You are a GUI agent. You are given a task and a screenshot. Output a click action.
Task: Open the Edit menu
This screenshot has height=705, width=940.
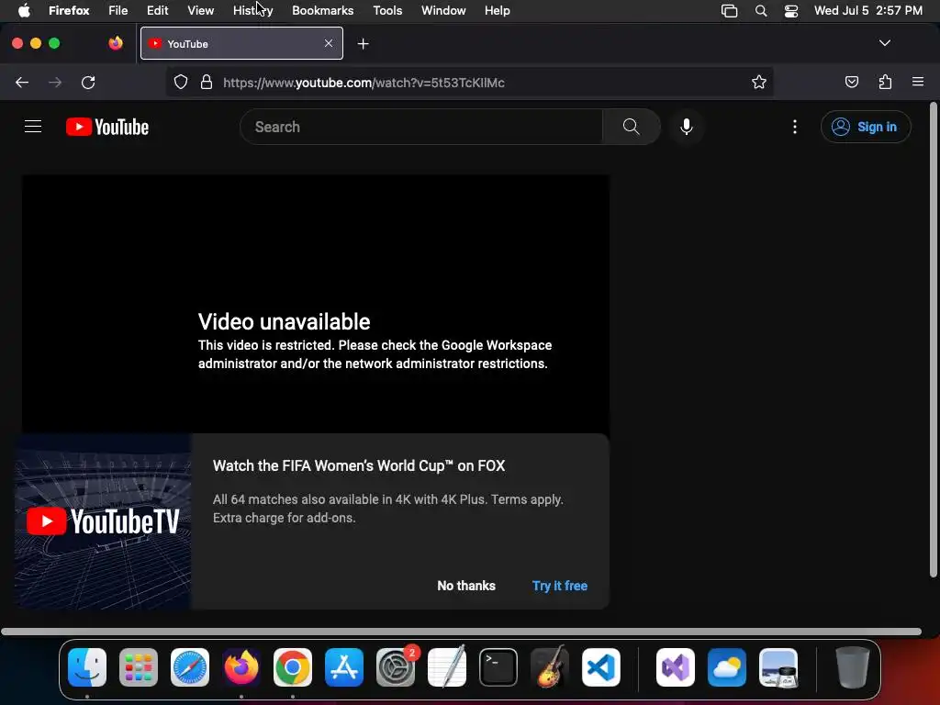[x=158, y=10]
